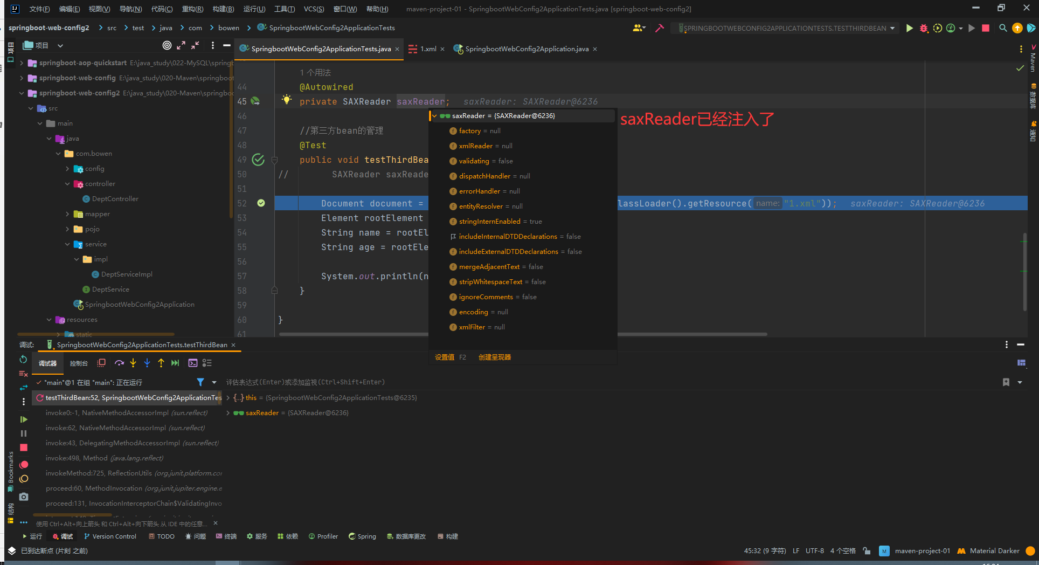Run the current test configuration

click(x=910, y=28)
